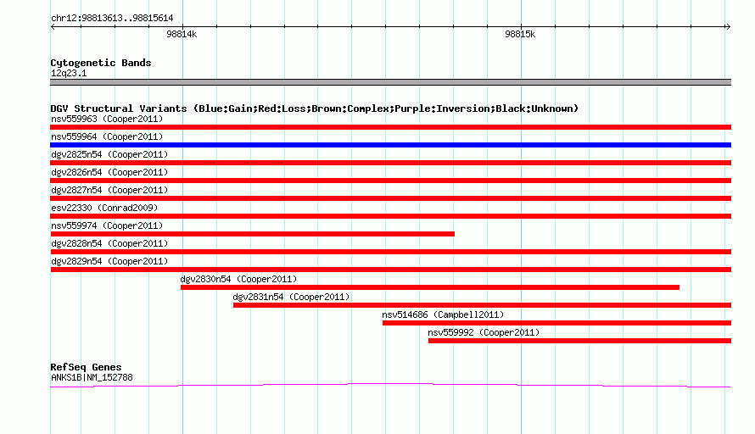The image size is (755, 434).
Task: Select the red bar under nsv514686
Action: point(556,323)
